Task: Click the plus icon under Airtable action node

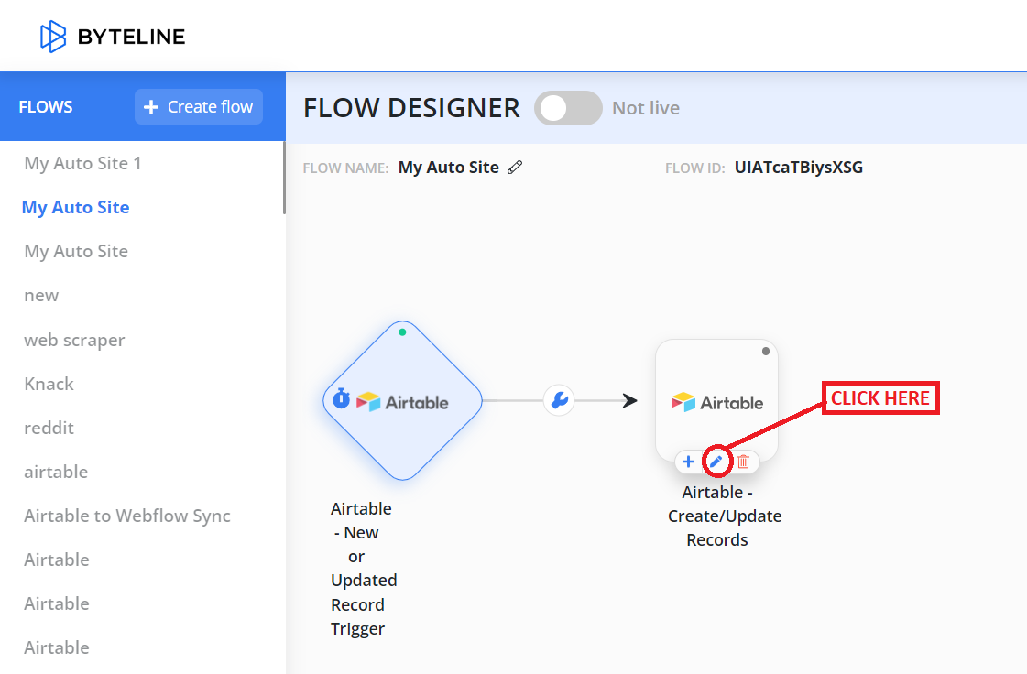Action: point(689,462)
